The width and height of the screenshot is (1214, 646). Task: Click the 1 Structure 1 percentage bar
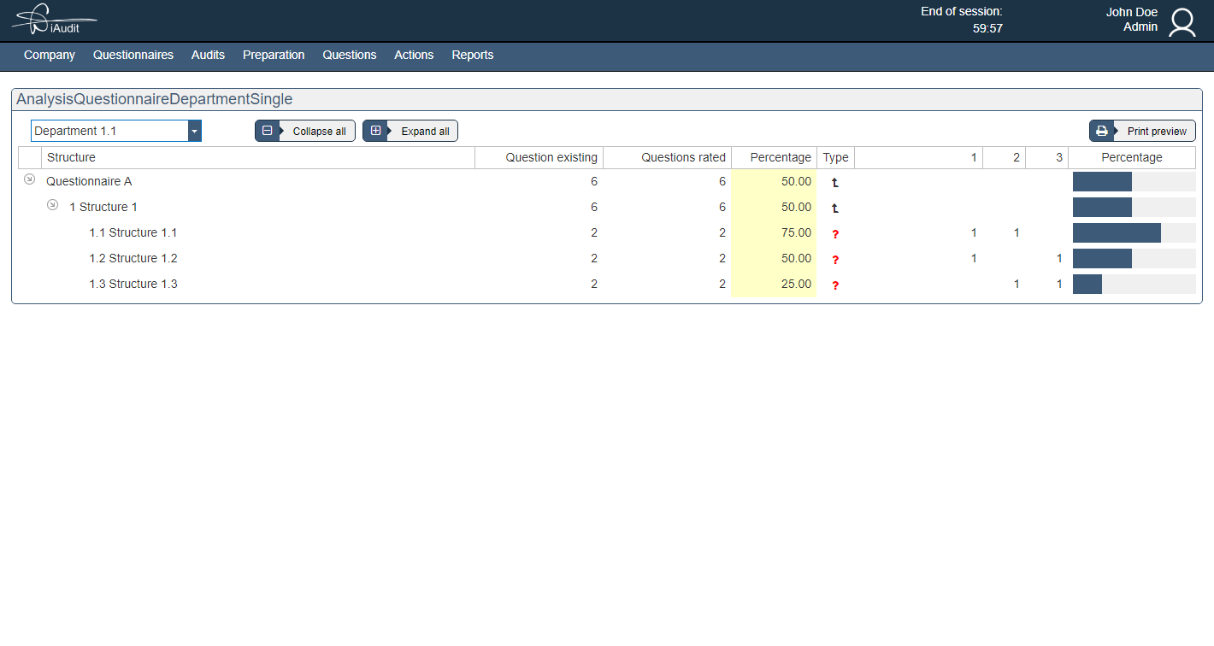(1134, 208)
